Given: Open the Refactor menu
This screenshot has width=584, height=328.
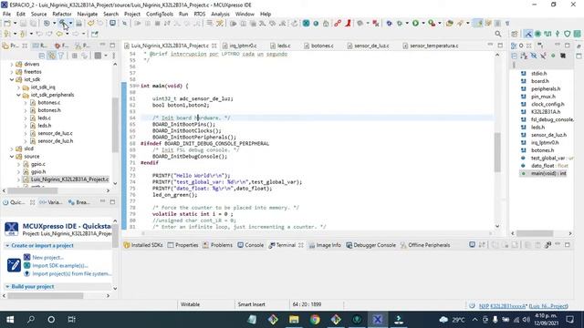Looking at the screenshot, I should [x=62, y=14].
